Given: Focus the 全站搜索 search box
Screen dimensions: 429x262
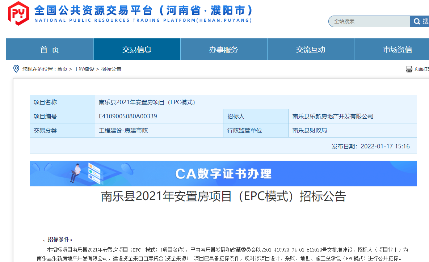Looking at the screenshot, I should point(369,21).
